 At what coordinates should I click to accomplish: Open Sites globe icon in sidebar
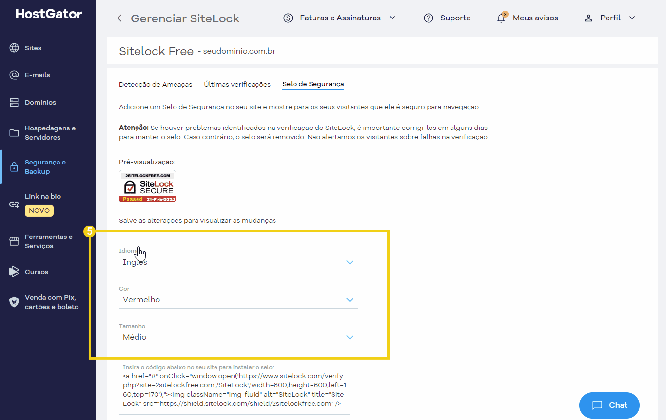(14, 48)
